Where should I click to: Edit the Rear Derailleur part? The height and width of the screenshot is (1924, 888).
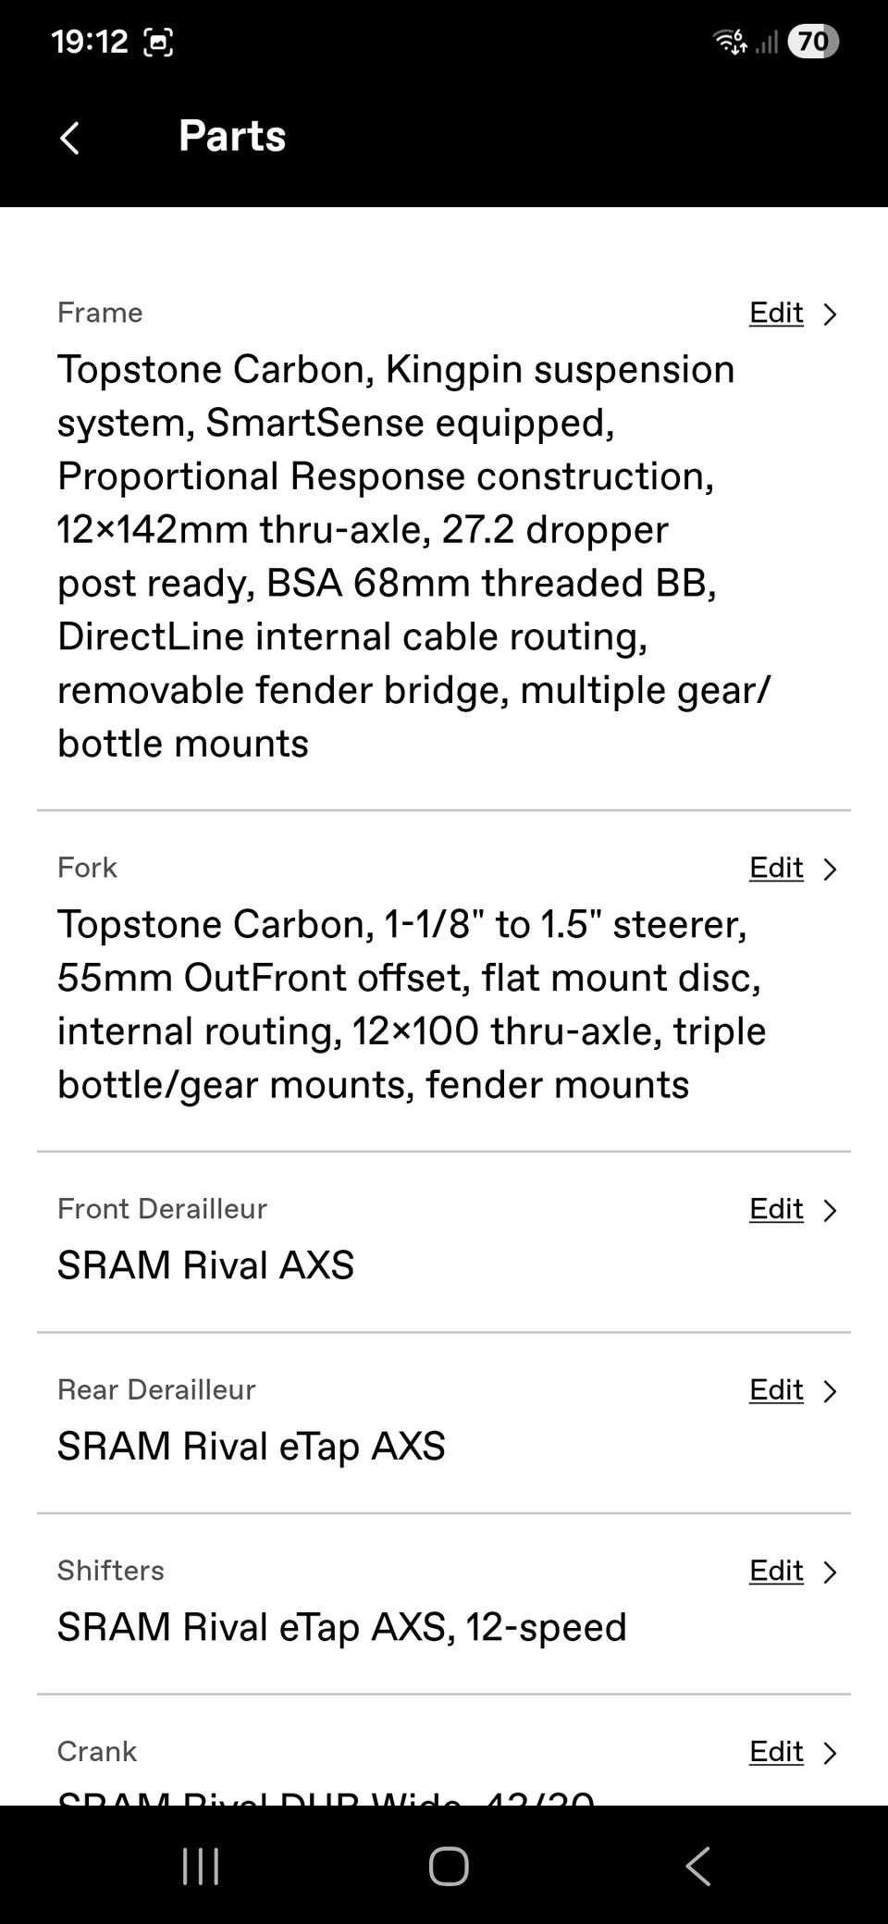tap(776, 1390)
